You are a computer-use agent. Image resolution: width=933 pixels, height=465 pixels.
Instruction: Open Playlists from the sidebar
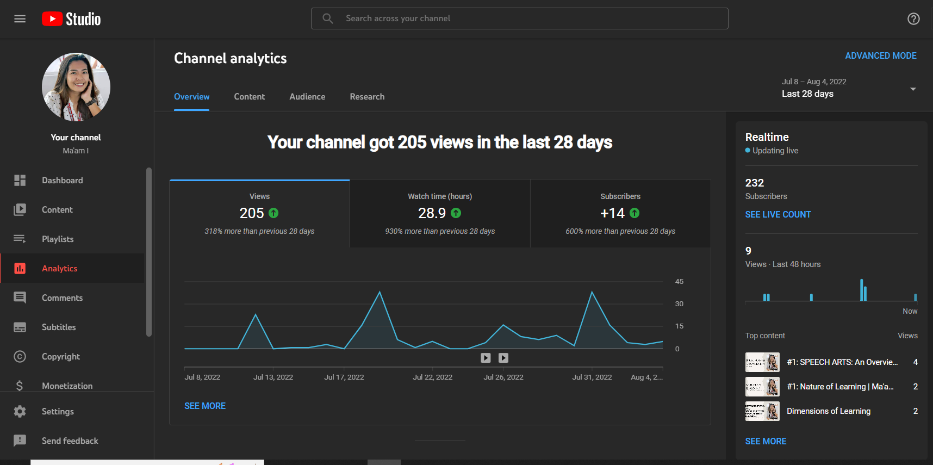point(72,239)
